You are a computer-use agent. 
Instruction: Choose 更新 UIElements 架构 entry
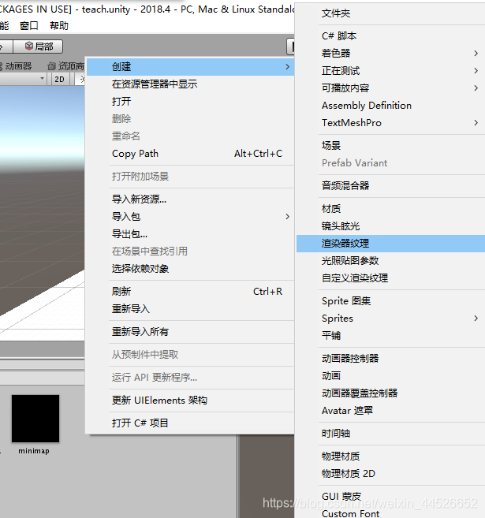click(190, 401)
